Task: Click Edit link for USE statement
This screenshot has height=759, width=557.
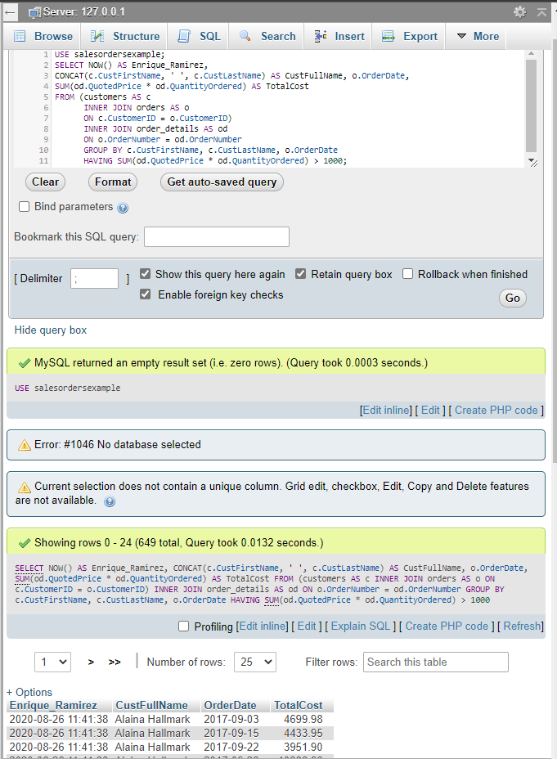Action: pos(430,411)
